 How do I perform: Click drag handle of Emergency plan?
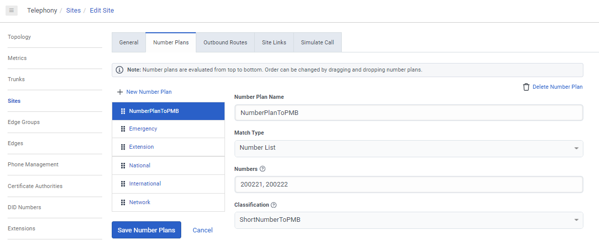click(x=123, y=129)
